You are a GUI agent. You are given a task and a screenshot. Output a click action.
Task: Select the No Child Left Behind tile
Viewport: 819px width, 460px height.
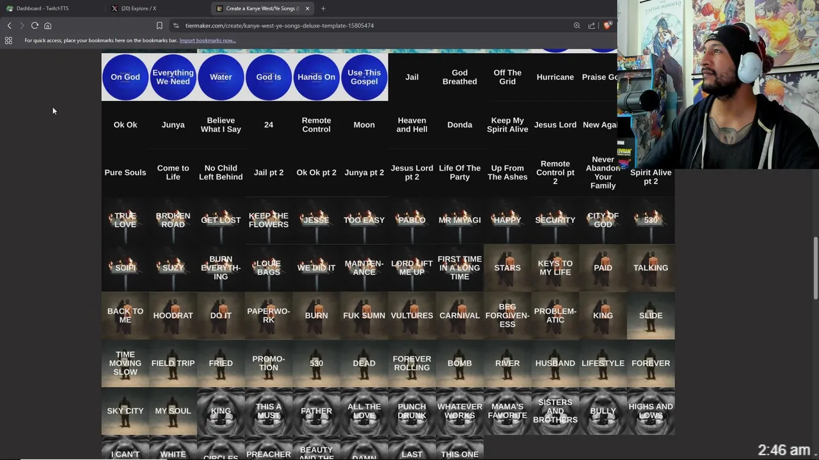point(221,172)
